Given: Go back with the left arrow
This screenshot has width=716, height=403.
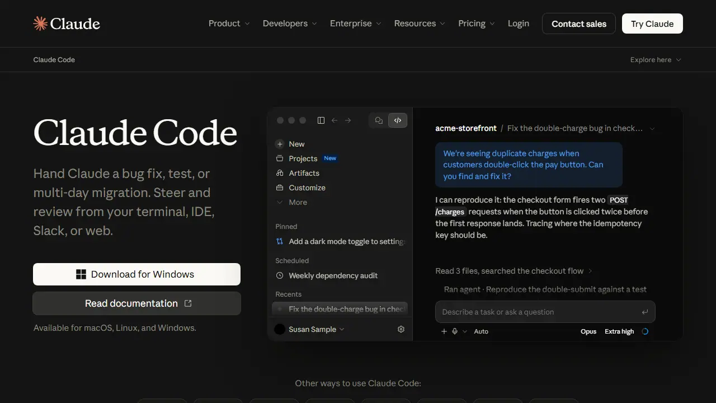Looking at the screenshot, I should (x=335, y=120).
